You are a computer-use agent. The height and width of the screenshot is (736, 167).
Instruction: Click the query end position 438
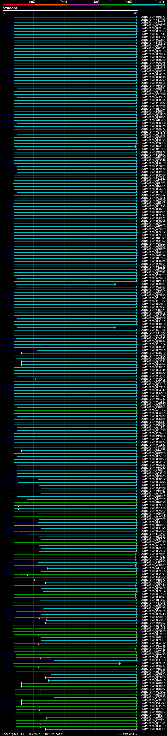135,13
